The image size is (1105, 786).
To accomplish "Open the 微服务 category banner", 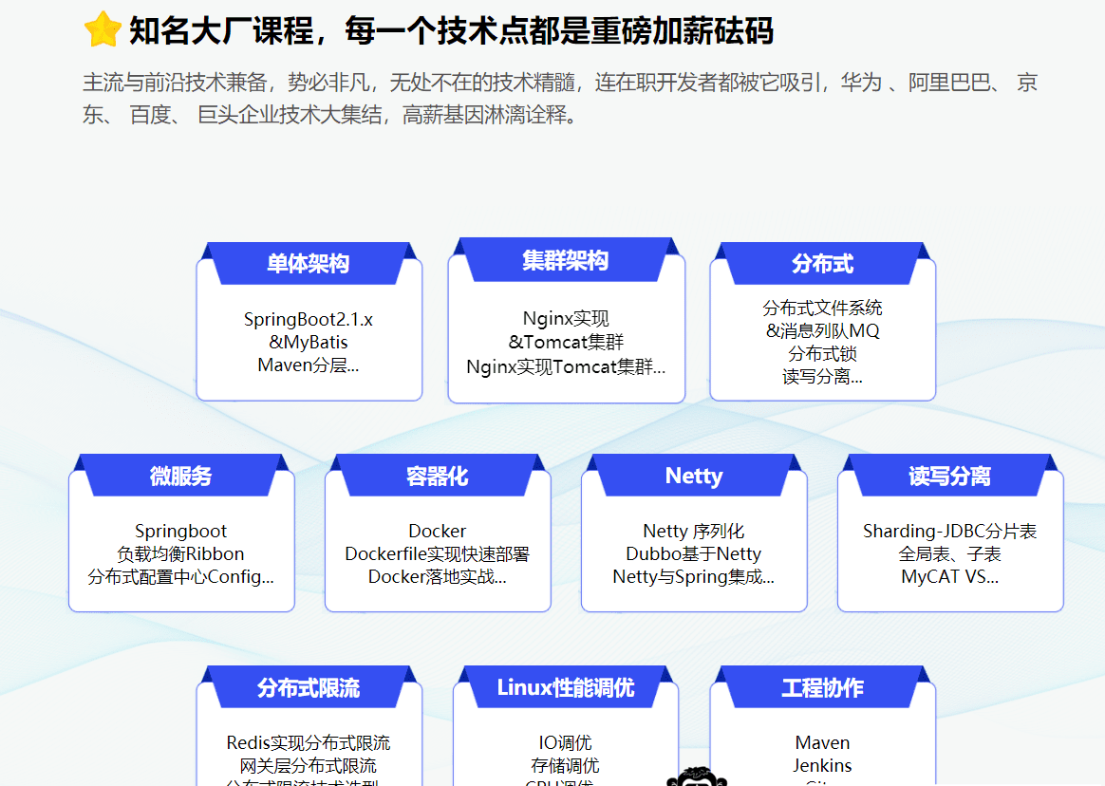I will tap(180, 475).
